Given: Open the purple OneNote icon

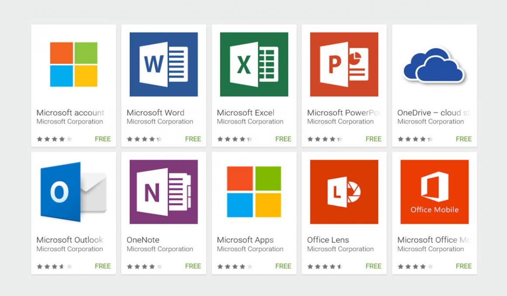Looking at the screenshot, I should pyautogui.click(x=163, y=192).
